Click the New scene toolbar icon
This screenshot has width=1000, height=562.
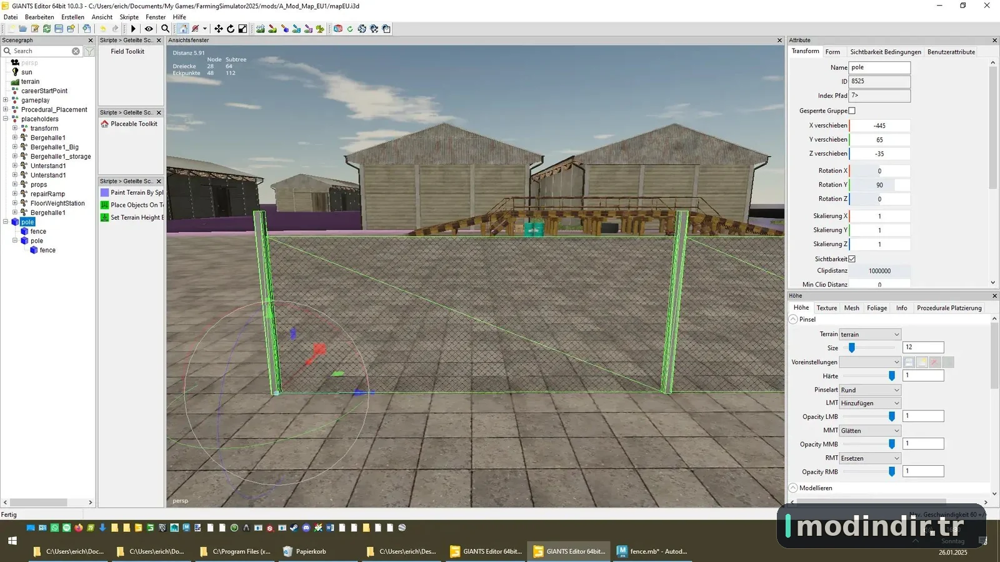(11, 29)
